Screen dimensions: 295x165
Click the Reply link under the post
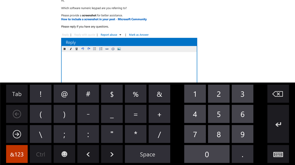coord(65,35)
